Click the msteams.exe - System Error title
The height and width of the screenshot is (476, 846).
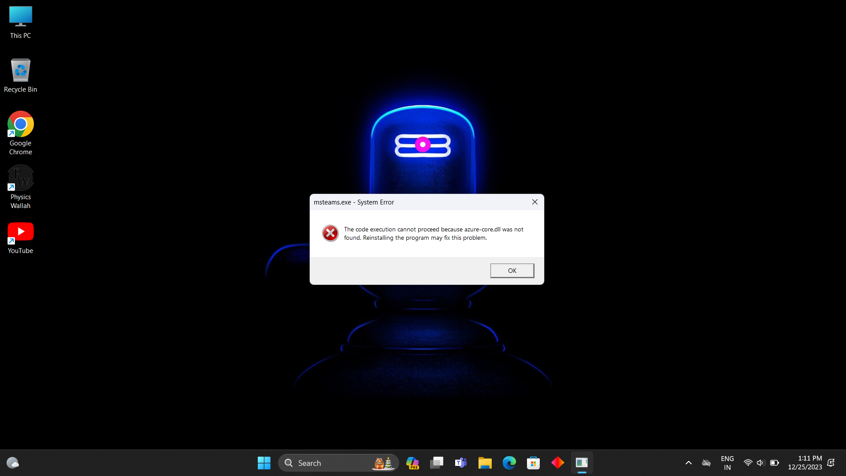[354, 202]
